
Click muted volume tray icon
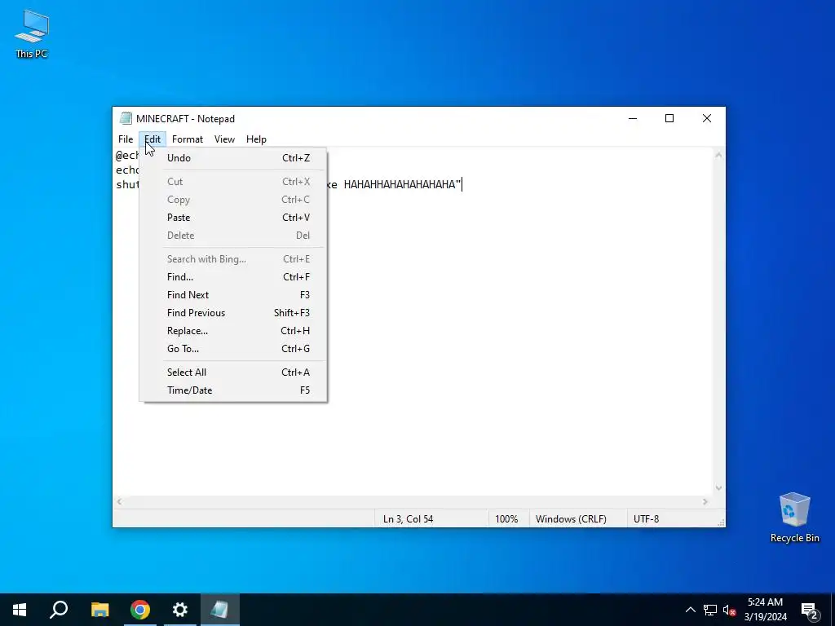pos(729,610)
